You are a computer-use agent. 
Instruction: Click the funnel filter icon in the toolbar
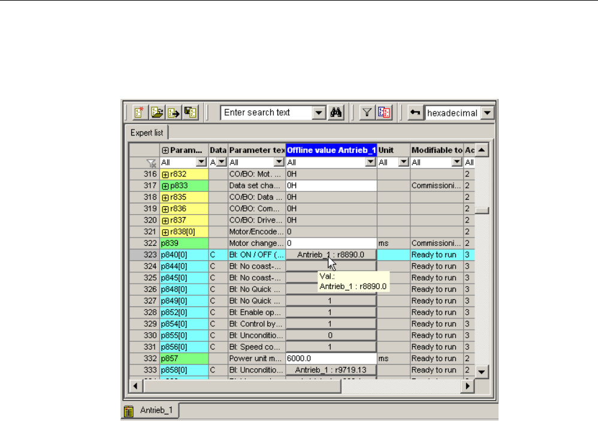pyautogui.click(x=367, y=113)
